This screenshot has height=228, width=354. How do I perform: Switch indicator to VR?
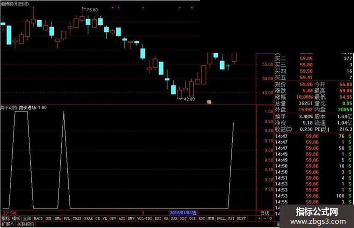coord(105,219)
